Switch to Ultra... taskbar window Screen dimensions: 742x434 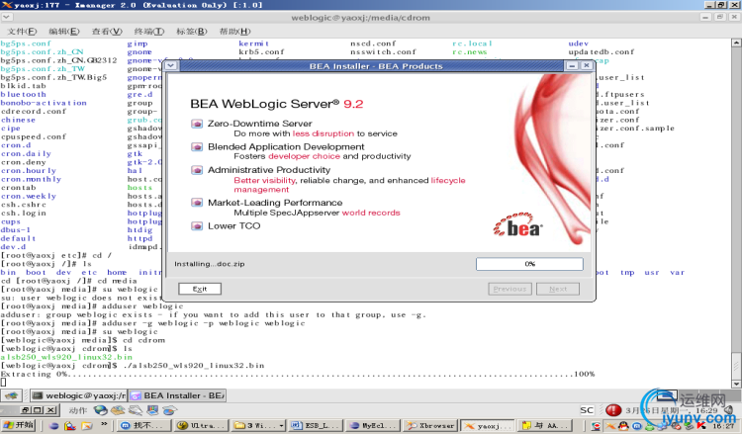[201, 426]
